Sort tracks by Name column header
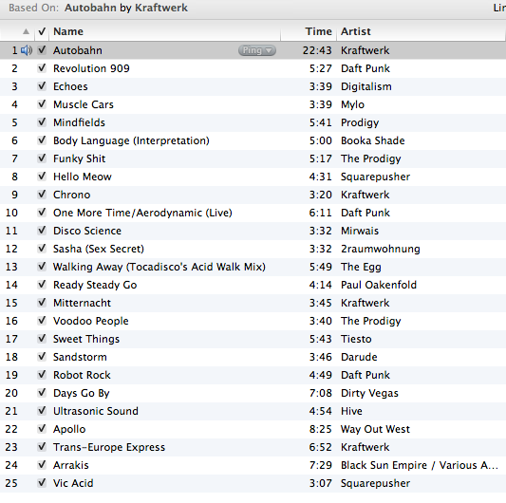 click(68, 31)
